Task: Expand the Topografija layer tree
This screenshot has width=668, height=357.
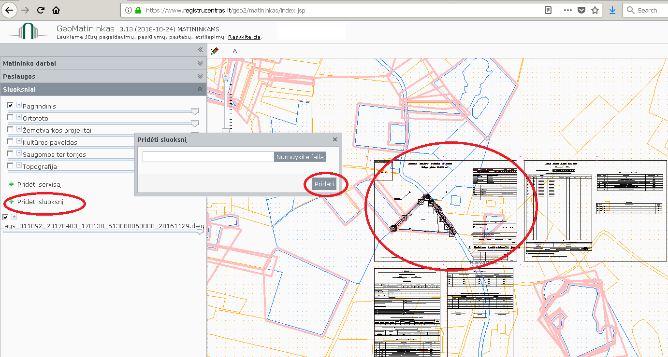Action: click(x=19, y=165)
